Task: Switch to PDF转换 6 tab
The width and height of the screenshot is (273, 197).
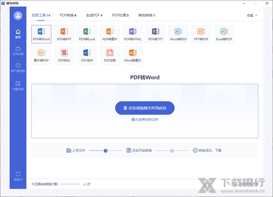Action: (68, 15)
